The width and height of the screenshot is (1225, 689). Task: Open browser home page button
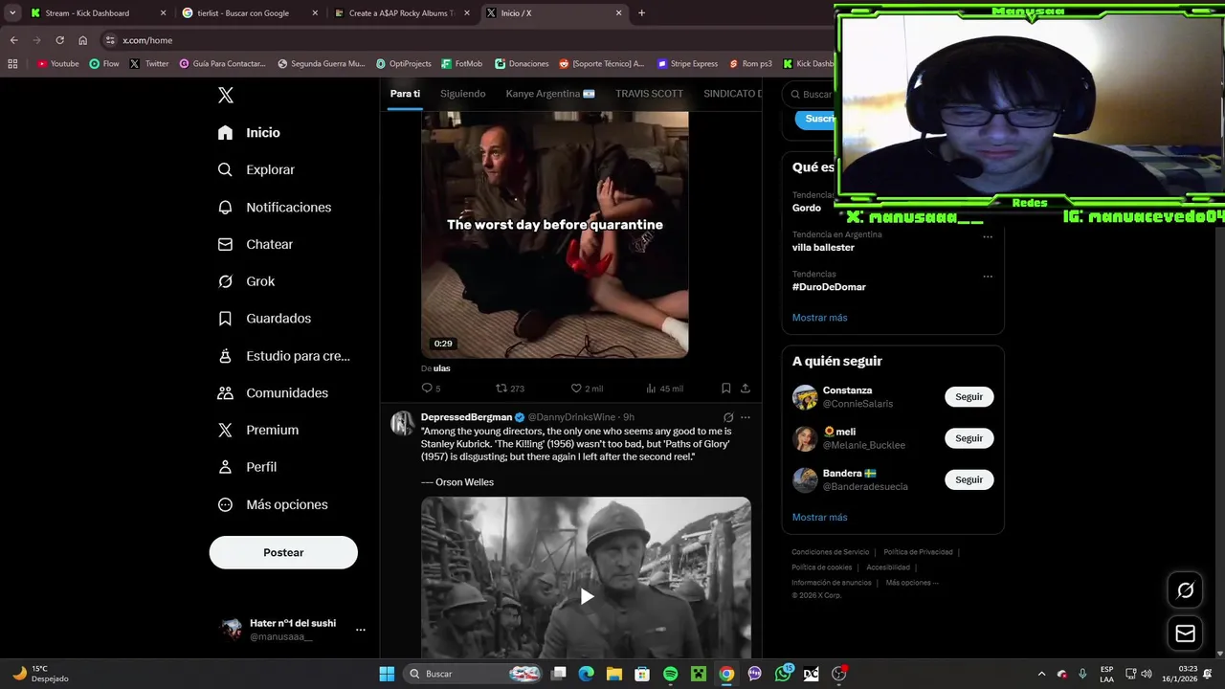pyautogui.click(x=83, y=40)
